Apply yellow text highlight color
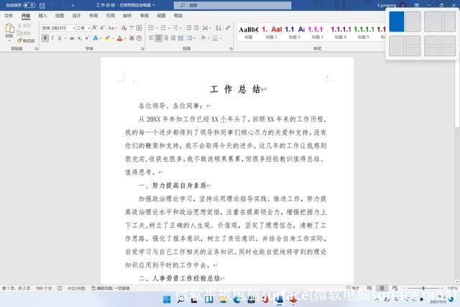The width and height of the screenshot is (460, 307). point(108,38)
